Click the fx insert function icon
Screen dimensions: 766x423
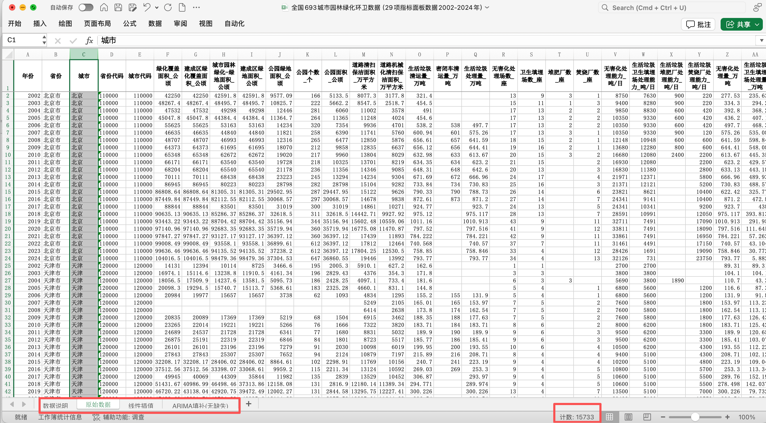point(89,40)
